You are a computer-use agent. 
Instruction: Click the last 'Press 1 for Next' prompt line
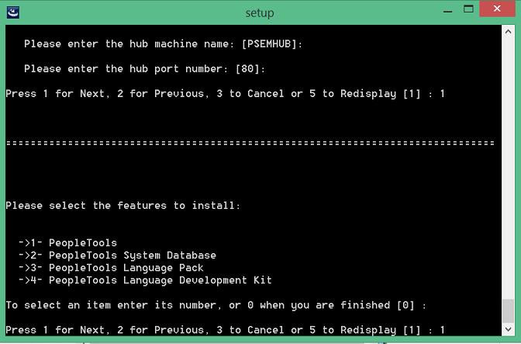pyautogui.click(x=225, y=330)
